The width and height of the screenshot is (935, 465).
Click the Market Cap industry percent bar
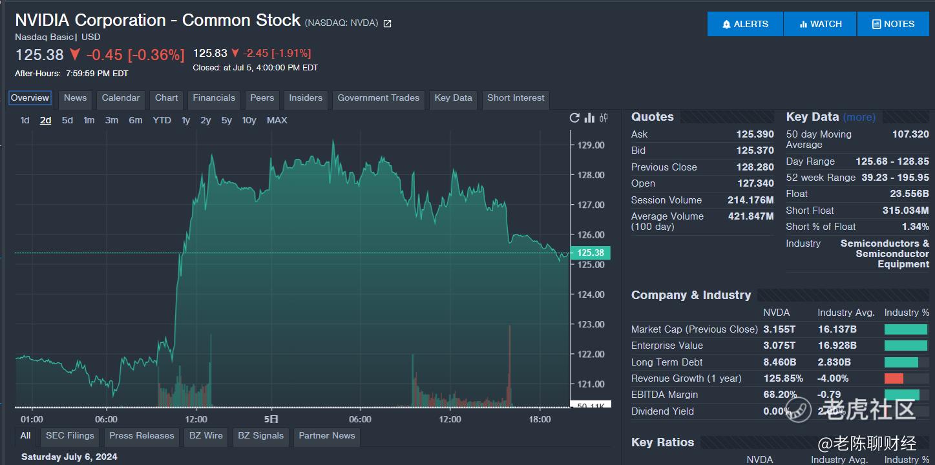(906, 329)
